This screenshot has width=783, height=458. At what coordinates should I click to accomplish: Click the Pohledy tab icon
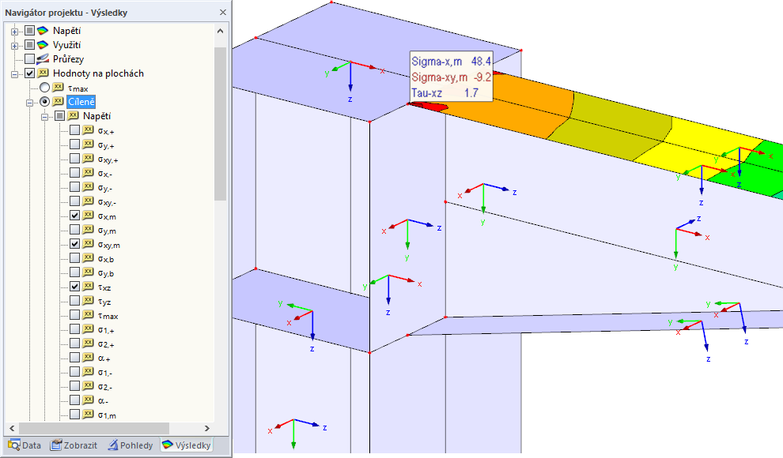[x=113, y=445]
